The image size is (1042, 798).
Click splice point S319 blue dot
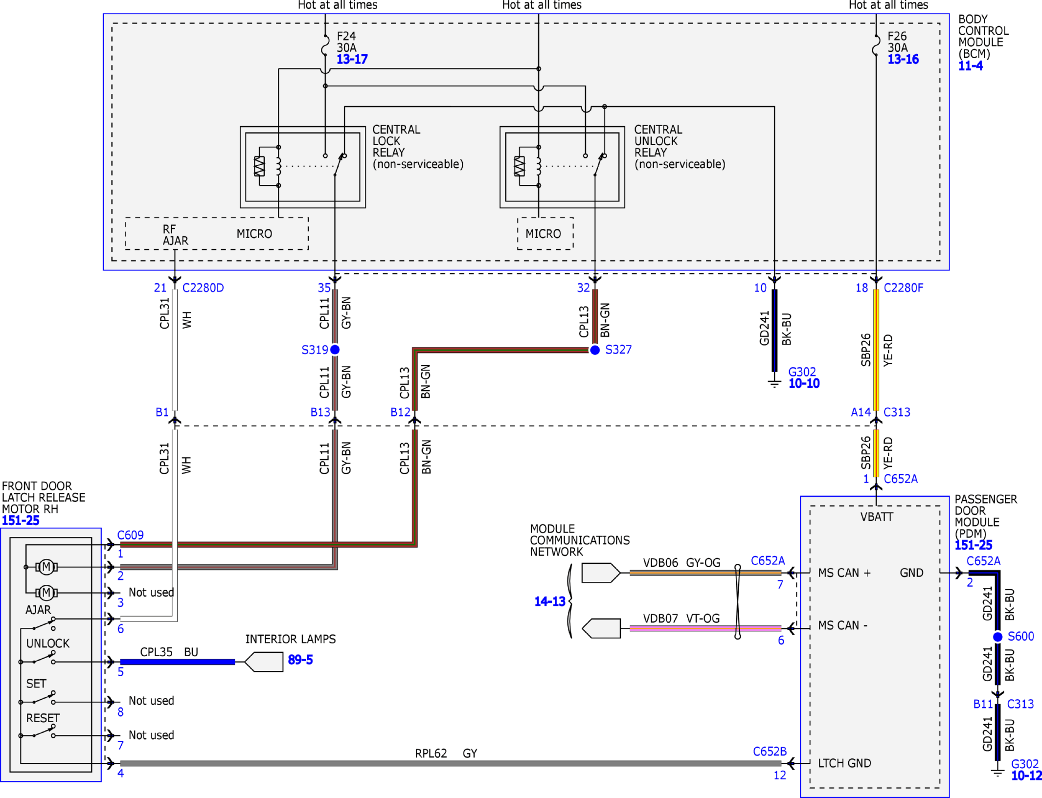pos(335,350)
